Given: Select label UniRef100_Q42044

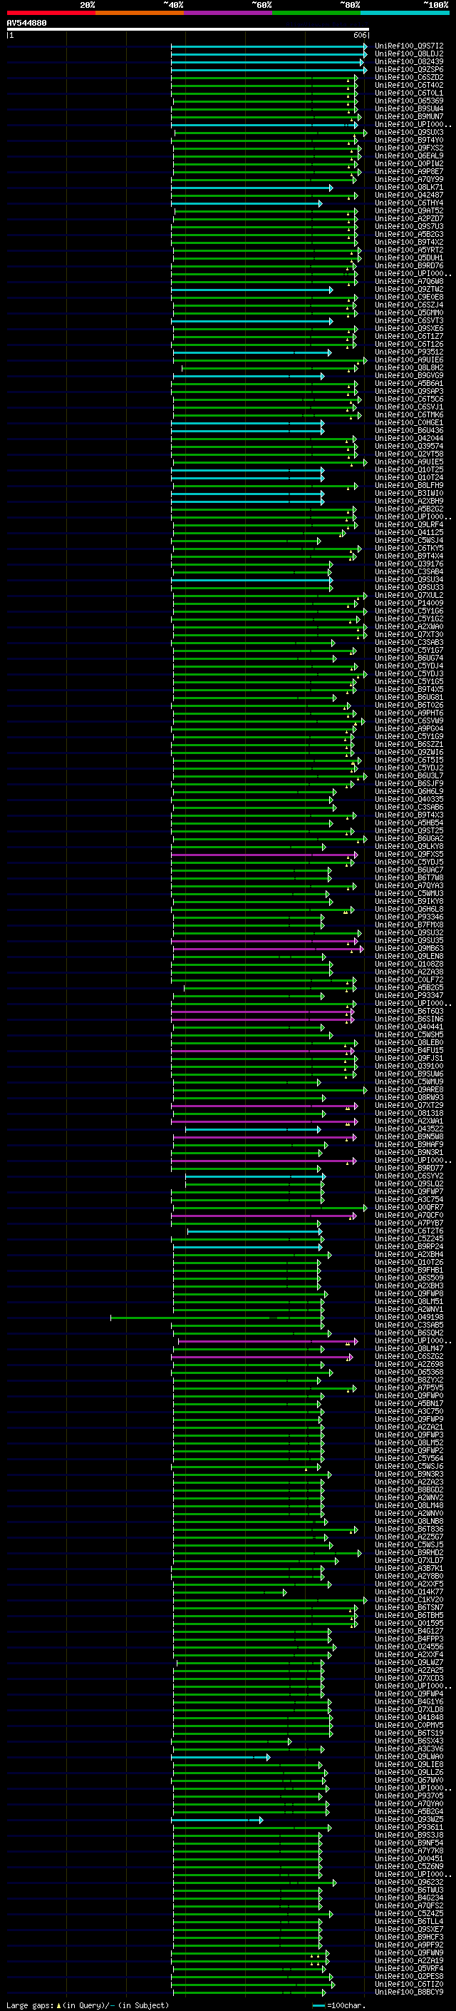Looking at the screenshot, I should tap(409, 439).
